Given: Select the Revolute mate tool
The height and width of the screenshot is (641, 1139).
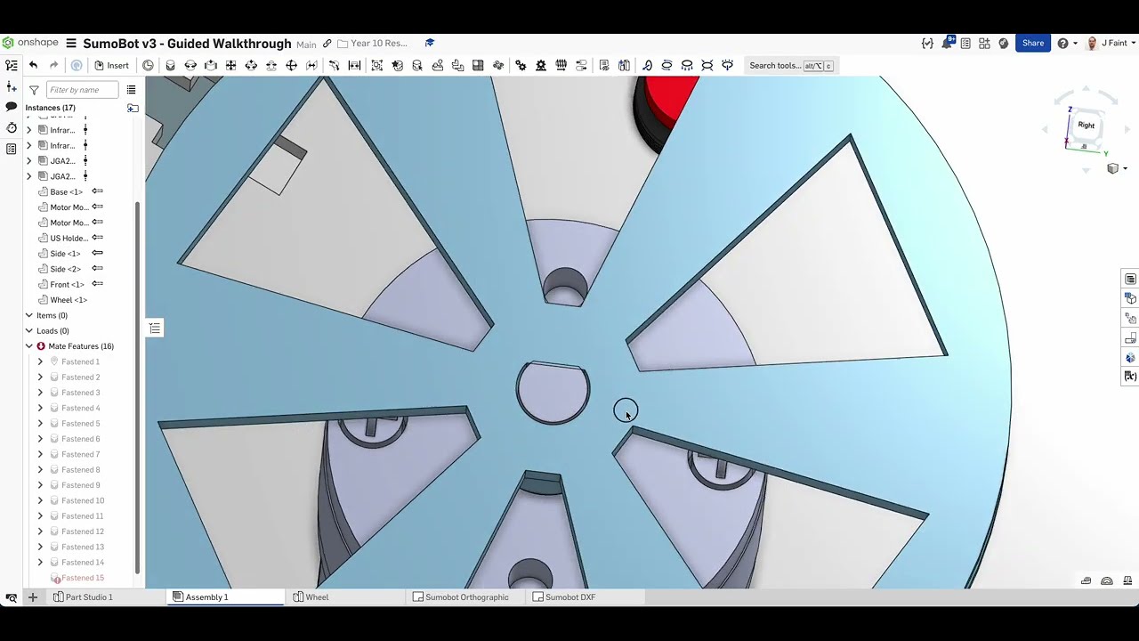Looking at the screenshot, I should [190, 65].
